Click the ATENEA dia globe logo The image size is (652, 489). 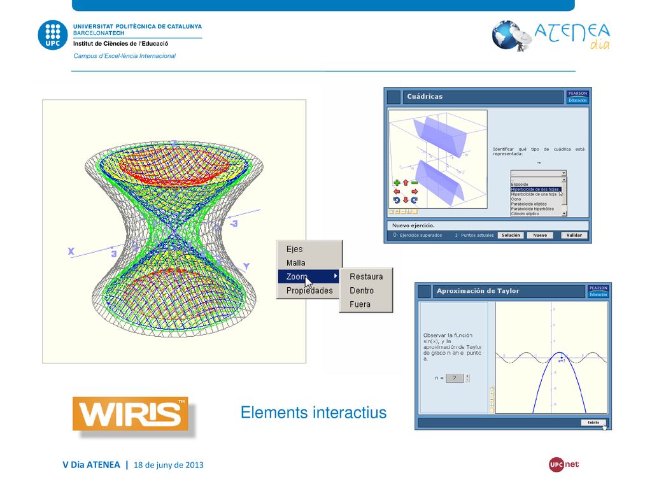(x=511, y=36)
